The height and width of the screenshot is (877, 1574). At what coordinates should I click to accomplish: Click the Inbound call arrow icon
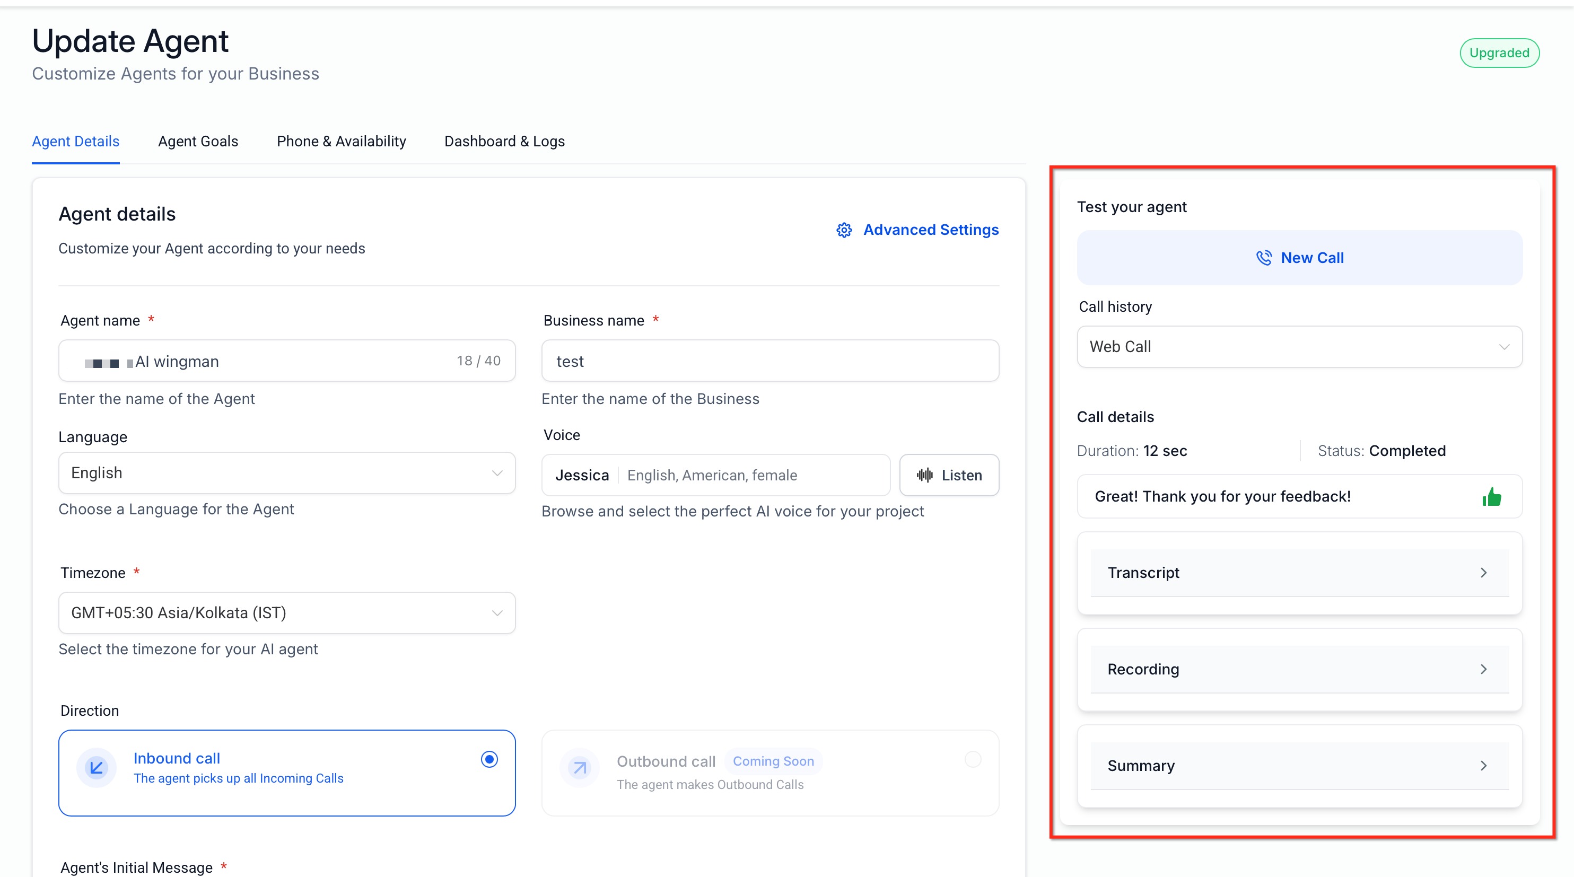(97, 768)
